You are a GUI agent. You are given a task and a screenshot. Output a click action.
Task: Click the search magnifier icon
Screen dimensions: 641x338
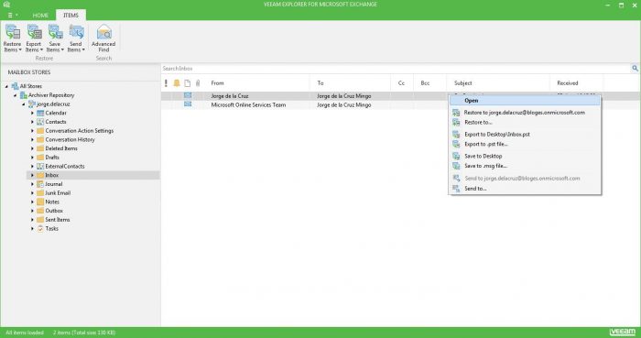[x=635, y=69]
